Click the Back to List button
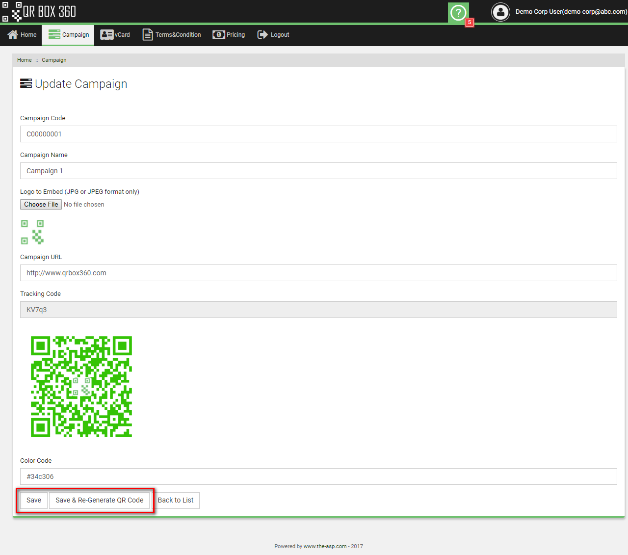Viewport: 628px width, 555px height. click(176, 500)
